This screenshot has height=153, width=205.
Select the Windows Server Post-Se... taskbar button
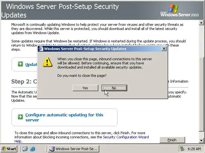tap(74, 149)
